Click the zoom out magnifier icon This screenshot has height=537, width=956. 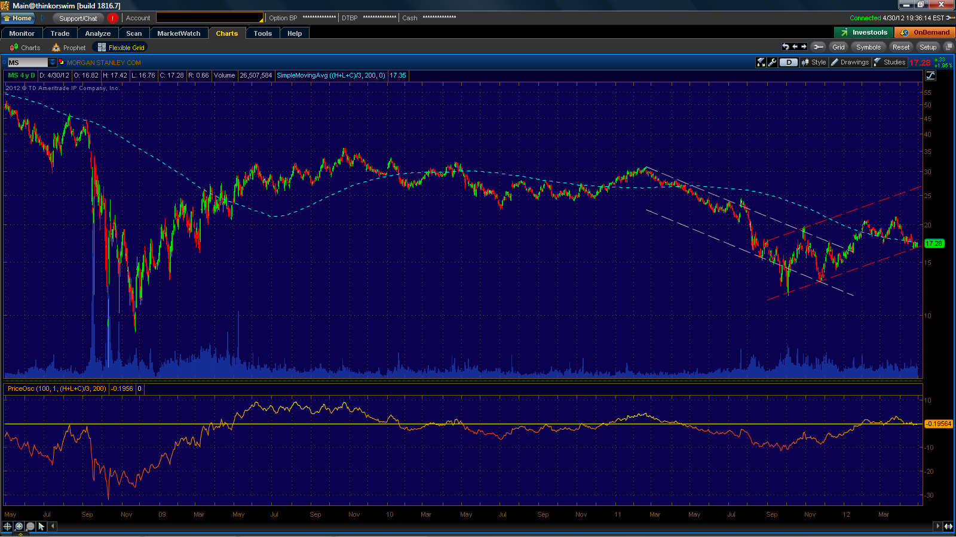tap(30, 526)
